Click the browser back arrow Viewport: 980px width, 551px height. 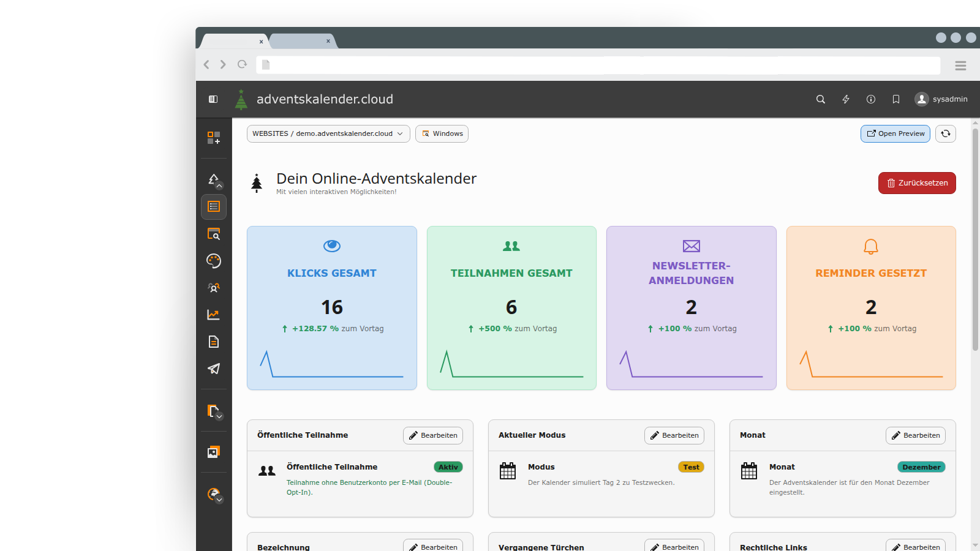[x=206, y=64]
